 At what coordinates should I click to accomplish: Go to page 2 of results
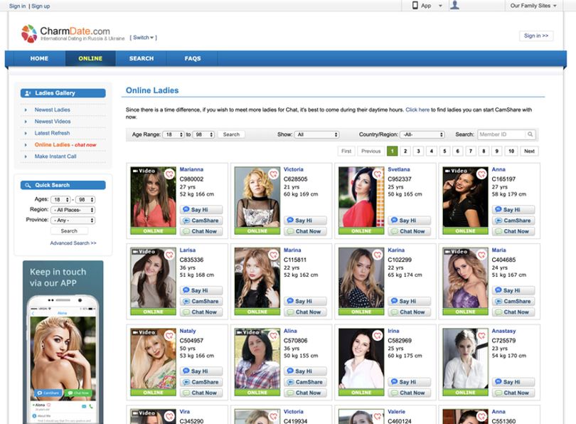coord(405,151)
